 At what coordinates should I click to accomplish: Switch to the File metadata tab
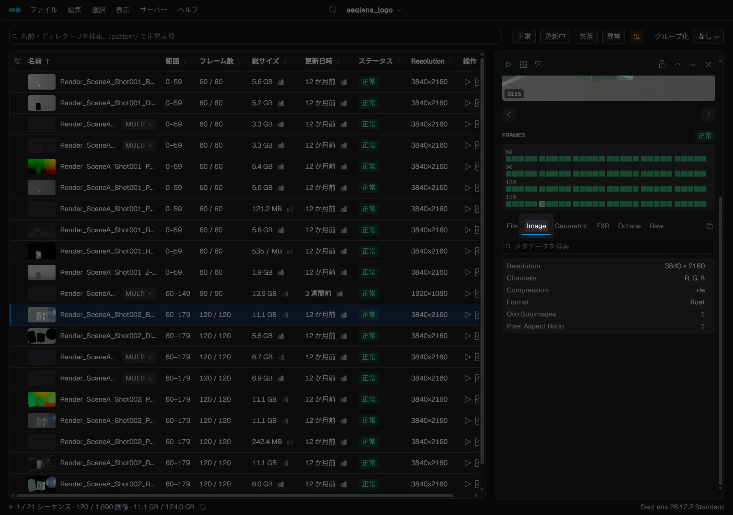coord(512,226)
